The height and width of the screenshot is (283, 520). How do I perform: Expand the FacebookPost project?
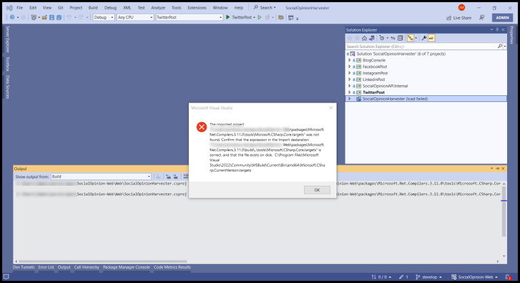pyautogui.click(x=349, y=67)
